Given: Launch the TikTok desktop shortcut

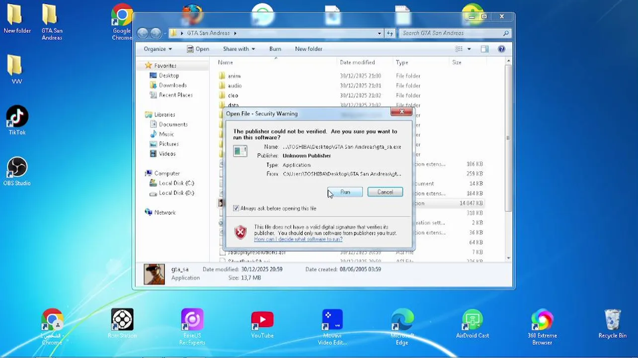Looking at the screenshot, I should click(x=17, y=120).
